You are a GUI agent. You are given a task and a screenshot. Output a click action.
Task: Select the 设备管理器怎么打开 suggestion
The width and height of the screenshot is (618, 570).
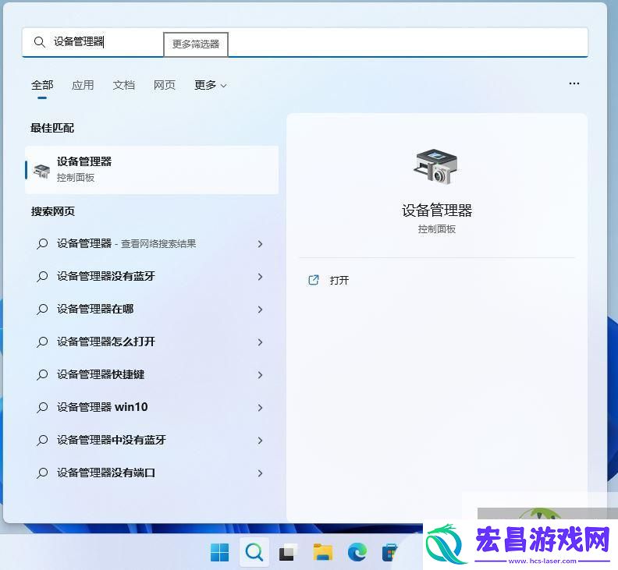150,342
